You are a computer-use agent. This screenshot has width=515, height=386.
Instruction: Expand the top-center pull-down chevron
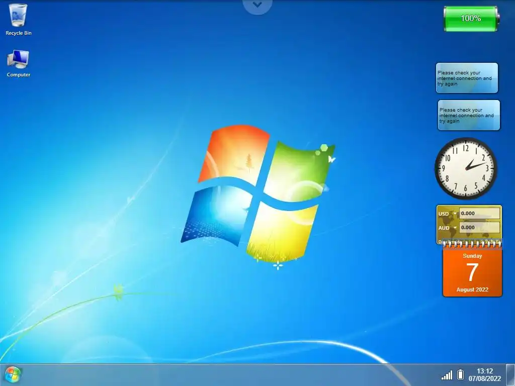[257, 5]
